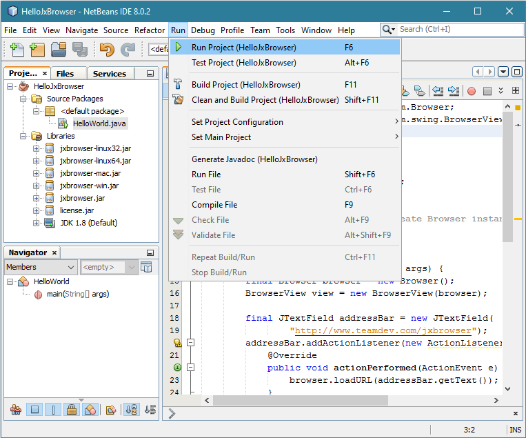Viewport: 526px width, 438px height.
Task: Collapse the Libraries node
Action: coord(23,137)
